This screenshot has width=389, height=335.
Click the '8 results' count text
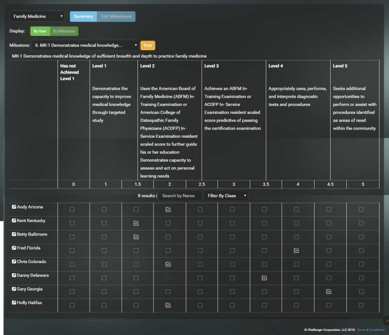146,196
